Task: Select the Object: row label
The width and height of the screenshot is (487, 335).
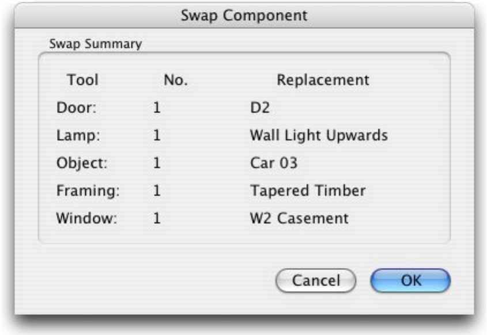Action: [82, 163]
